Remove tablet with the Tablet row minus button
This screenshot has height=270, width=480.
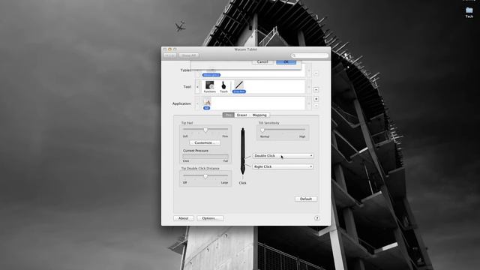pyautogui.click(x=316, y=73)
